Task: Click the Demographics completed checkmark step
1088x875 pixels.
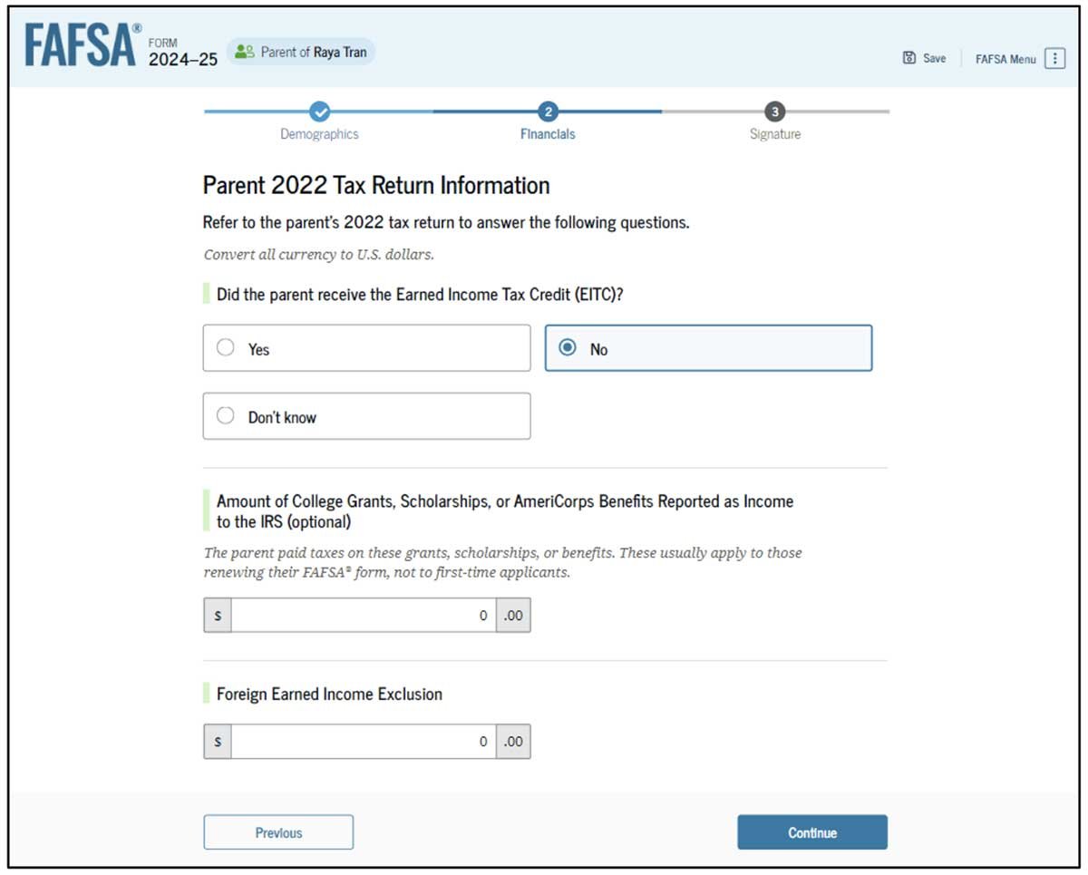Action: pos(319,112)
